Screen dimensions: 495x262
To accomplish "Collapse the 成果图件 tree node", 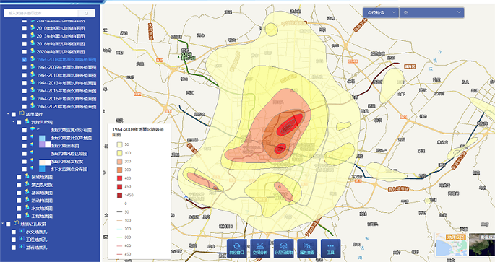I will 8,114.
